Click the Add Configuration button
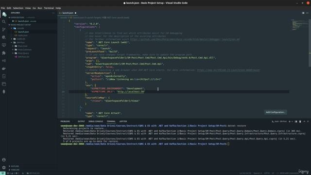 [x=276, y=112]
